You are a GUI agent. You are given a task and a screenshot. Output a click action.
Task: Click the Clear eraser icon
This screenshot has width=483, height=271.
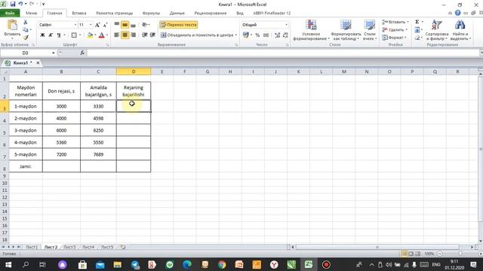[x=417, y=38]
